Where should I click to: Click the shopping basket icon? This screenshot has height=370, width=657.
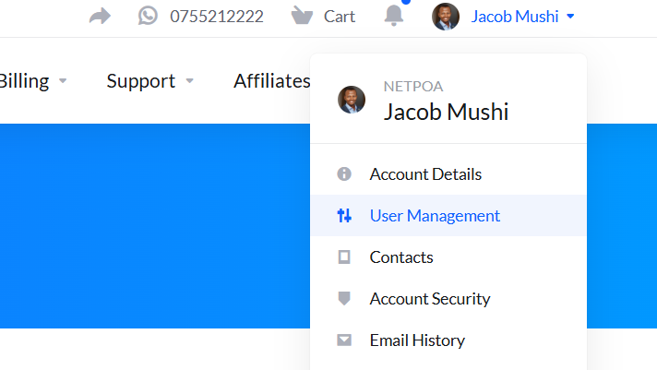click(x=301, y=16)
